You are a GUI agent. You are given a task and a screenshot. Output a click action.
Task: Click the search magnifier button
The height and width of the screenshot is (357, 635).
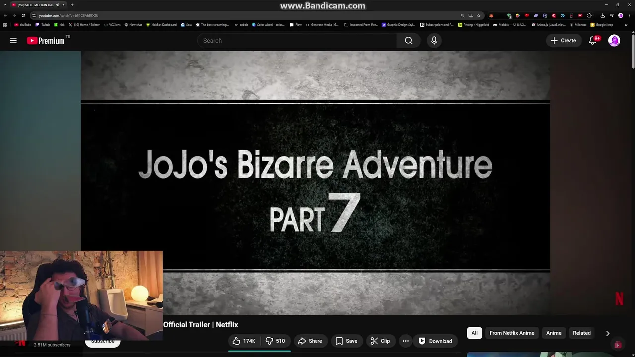[409, 41]
